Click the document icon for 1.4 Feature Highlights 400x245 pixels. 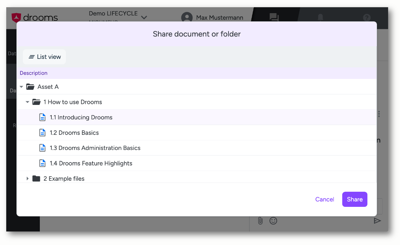pyautogui.click(x=42, y=163)
